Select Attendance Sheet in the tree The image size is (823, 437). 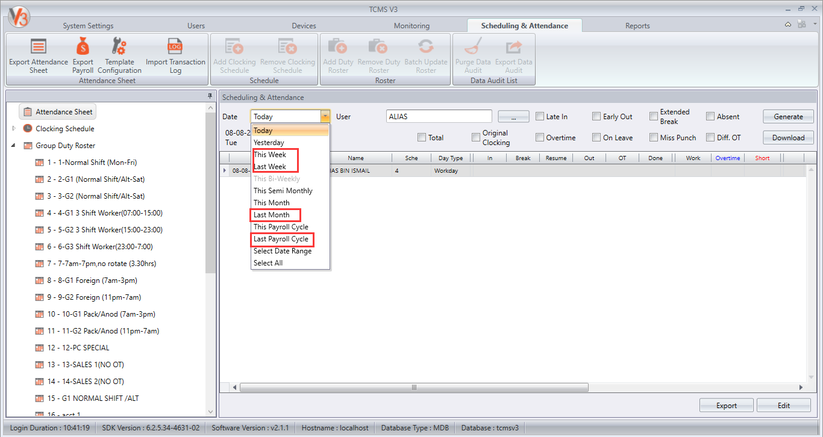click(58, 112)
